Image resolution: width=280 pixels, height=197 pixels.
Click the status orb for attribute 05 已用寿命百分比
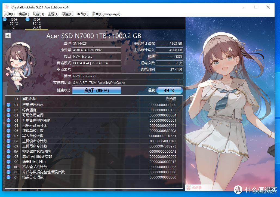pyautogui.click(x=8, y=125)
